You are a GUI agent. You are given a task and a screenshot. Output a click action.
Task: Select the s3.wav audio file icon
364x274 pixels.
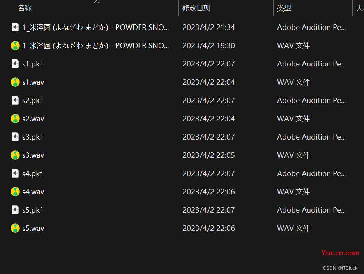coord(15,155)
